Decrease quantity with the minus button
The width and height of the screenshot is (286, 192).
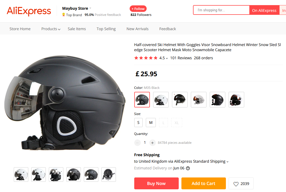137,143
